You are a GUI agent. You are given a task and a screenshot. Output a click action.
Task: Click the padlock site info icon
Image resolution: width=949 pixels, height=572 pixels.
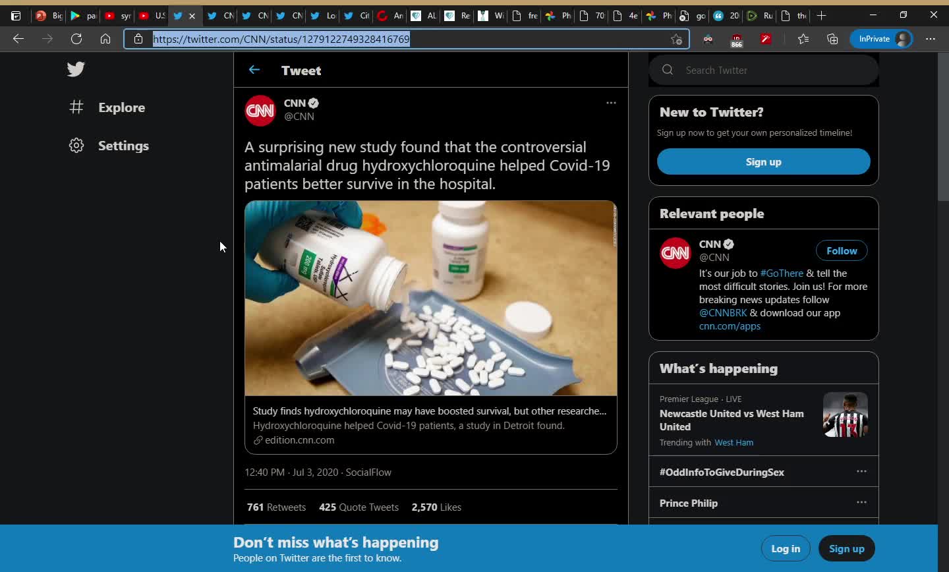(x=138, y=39)
